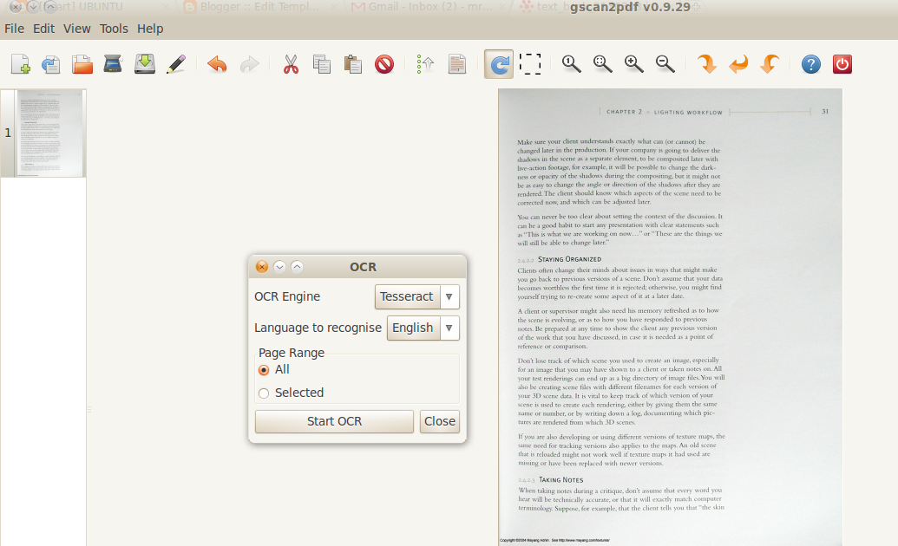Click the Save icon in the toolbar
Image resolution: width=898 pixels, height=546 pixels.
point(145,63)
